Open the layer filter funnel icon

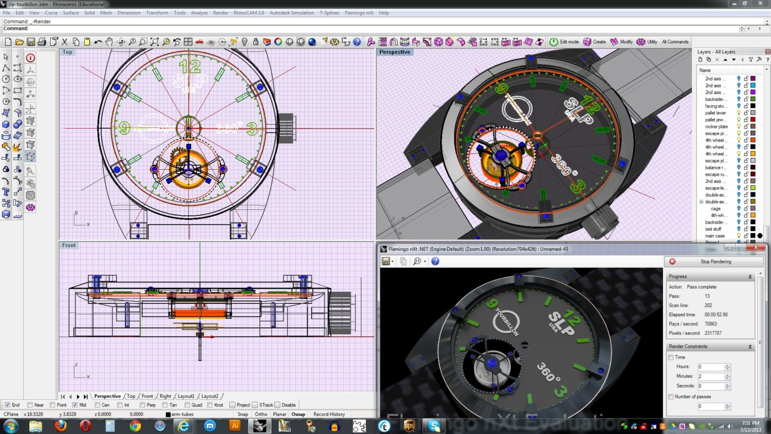[x=751, y=59]
